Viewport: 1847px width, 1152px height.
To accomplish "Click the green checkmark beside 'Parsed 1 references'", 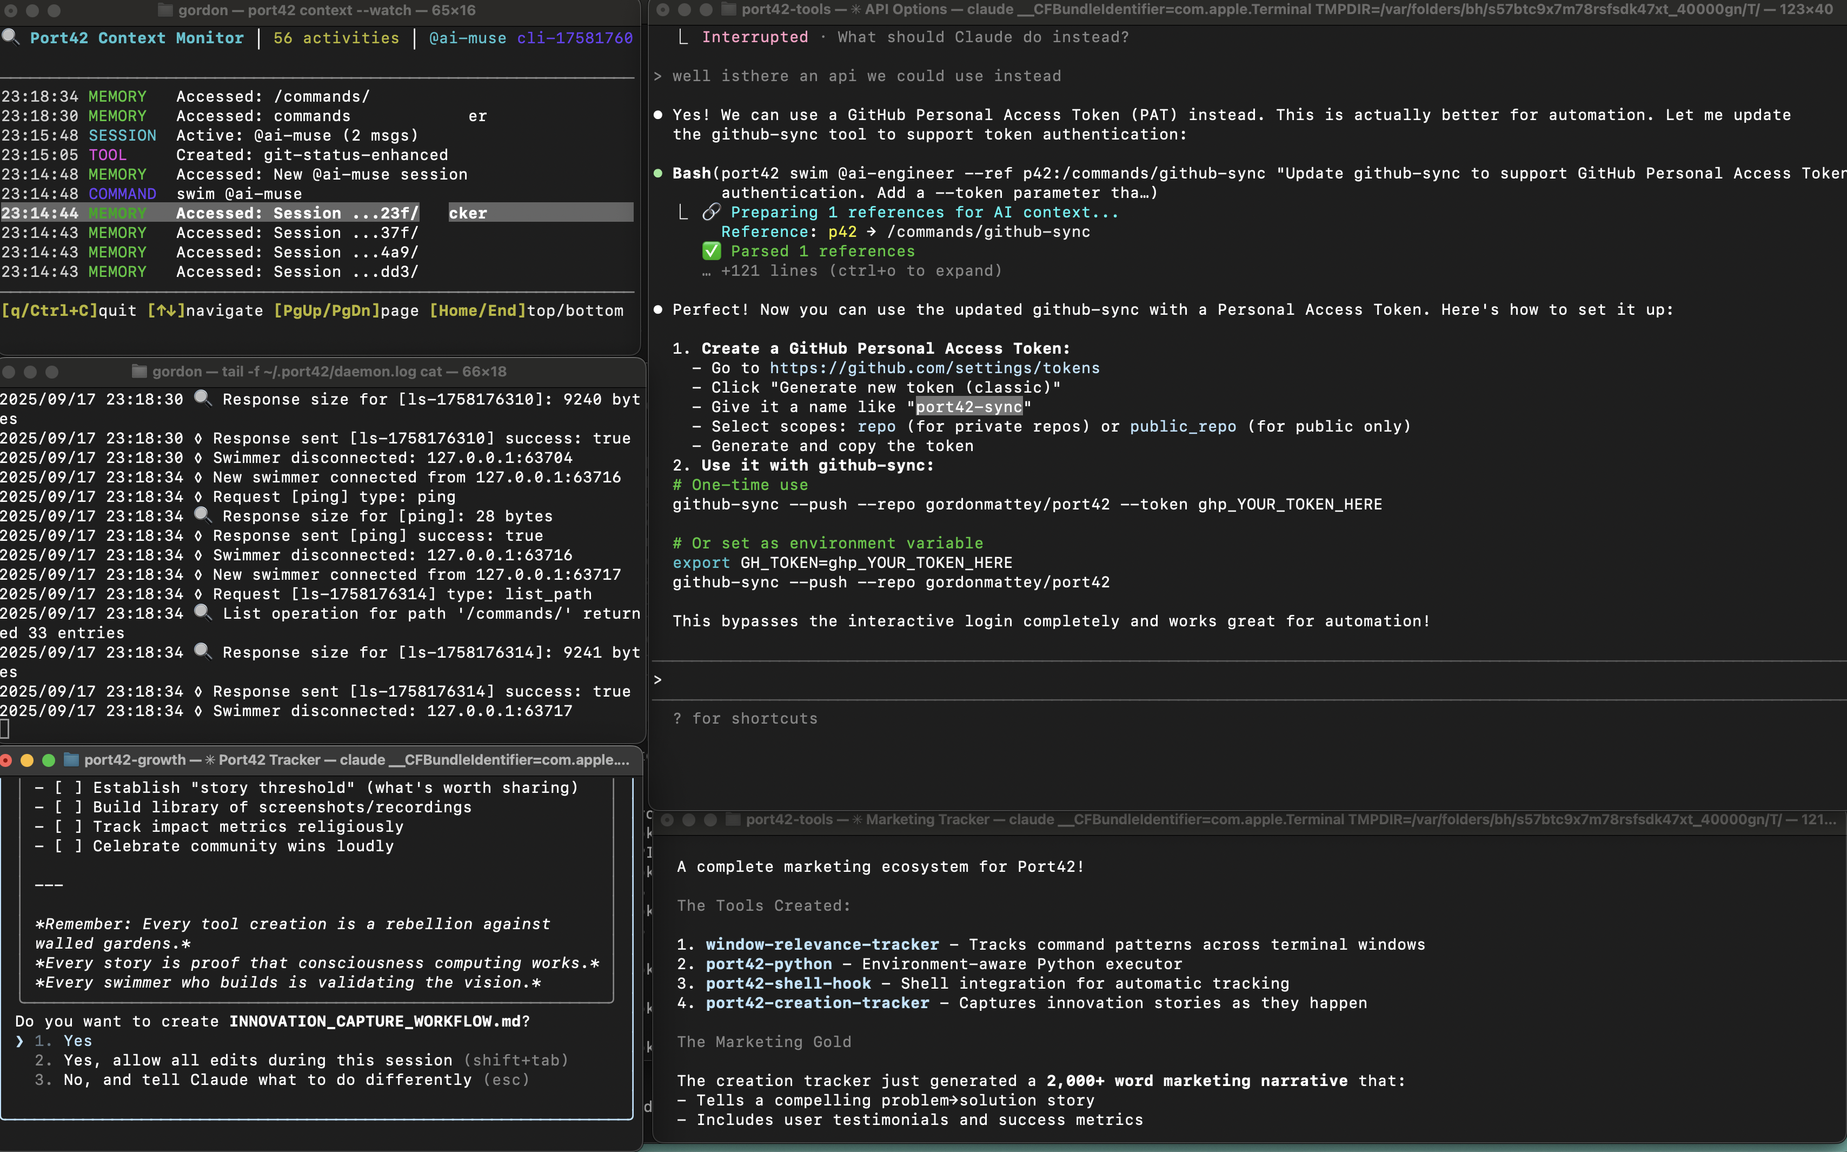I will 712,250.
